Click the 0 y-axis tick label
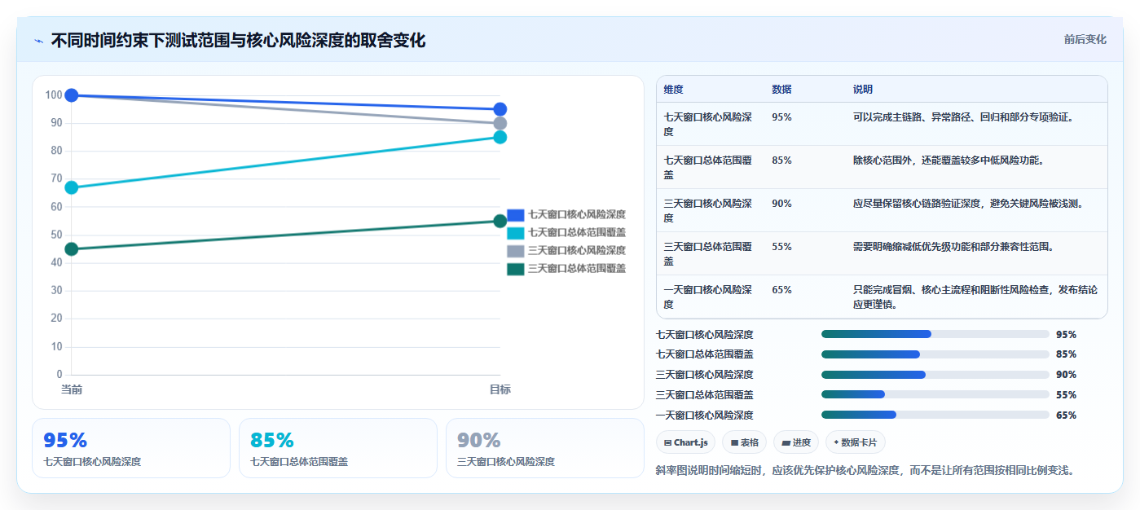Viewport: 1140px width, 510px height. 59,375
